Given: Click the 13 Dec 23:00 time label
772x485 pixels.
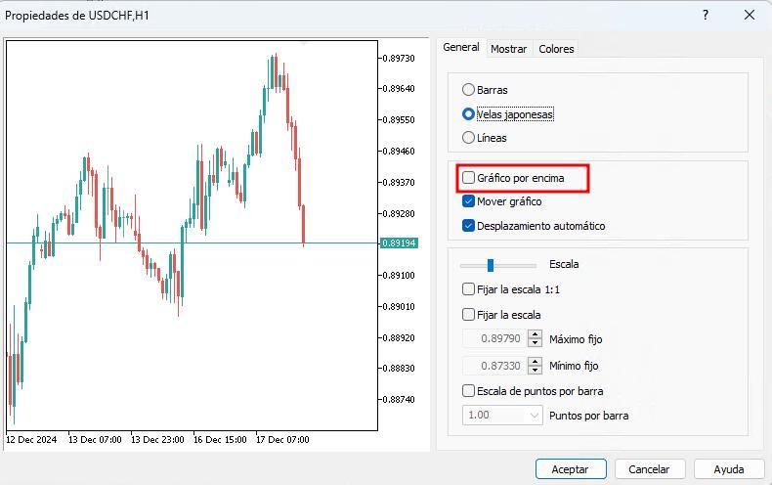Looking at the screenshot, I should click(157, 440).
